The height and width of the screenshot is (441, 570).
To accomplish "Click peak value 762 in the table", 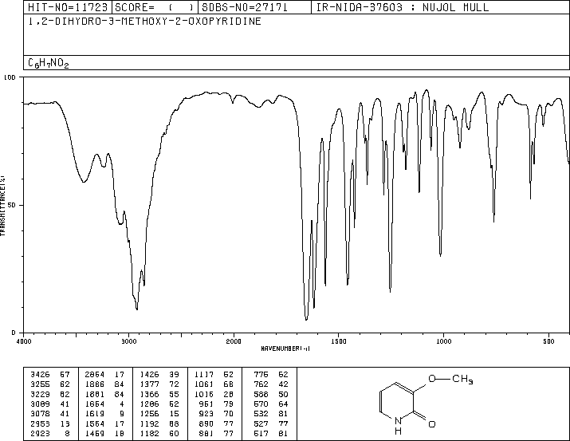I will [261, 384].
